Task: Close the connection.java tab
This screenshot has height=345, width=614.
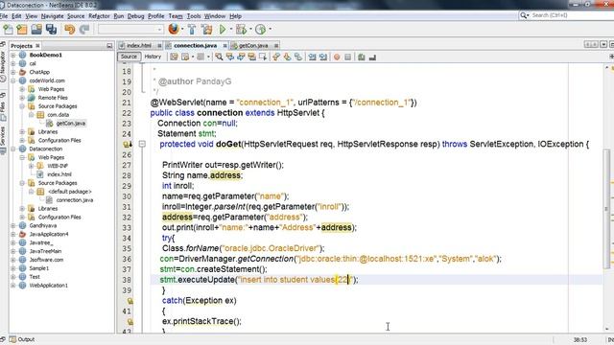Action: click(x=224, y=46)
